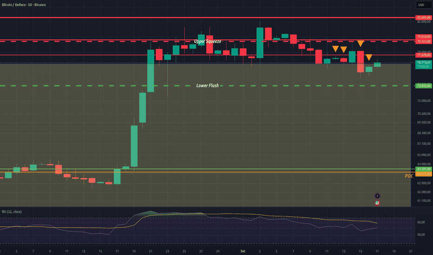Image resolution: width=433 pixels, height=255 pixels.
Task: Click the 77.678,00 red price label
Action: pyautogui.click(x=424, y=55)
